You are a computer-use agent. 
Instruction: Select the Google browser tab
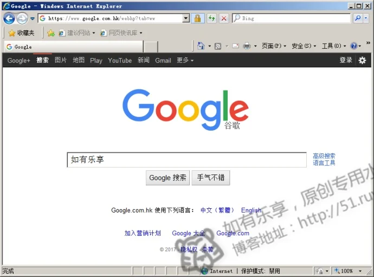74,47
